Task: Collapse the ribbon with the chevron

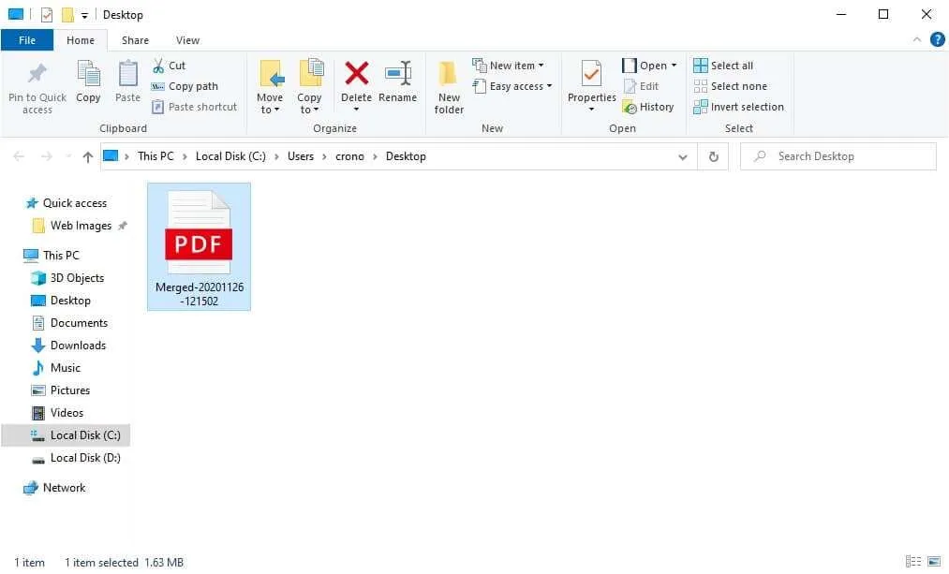Action: [917, 39]
